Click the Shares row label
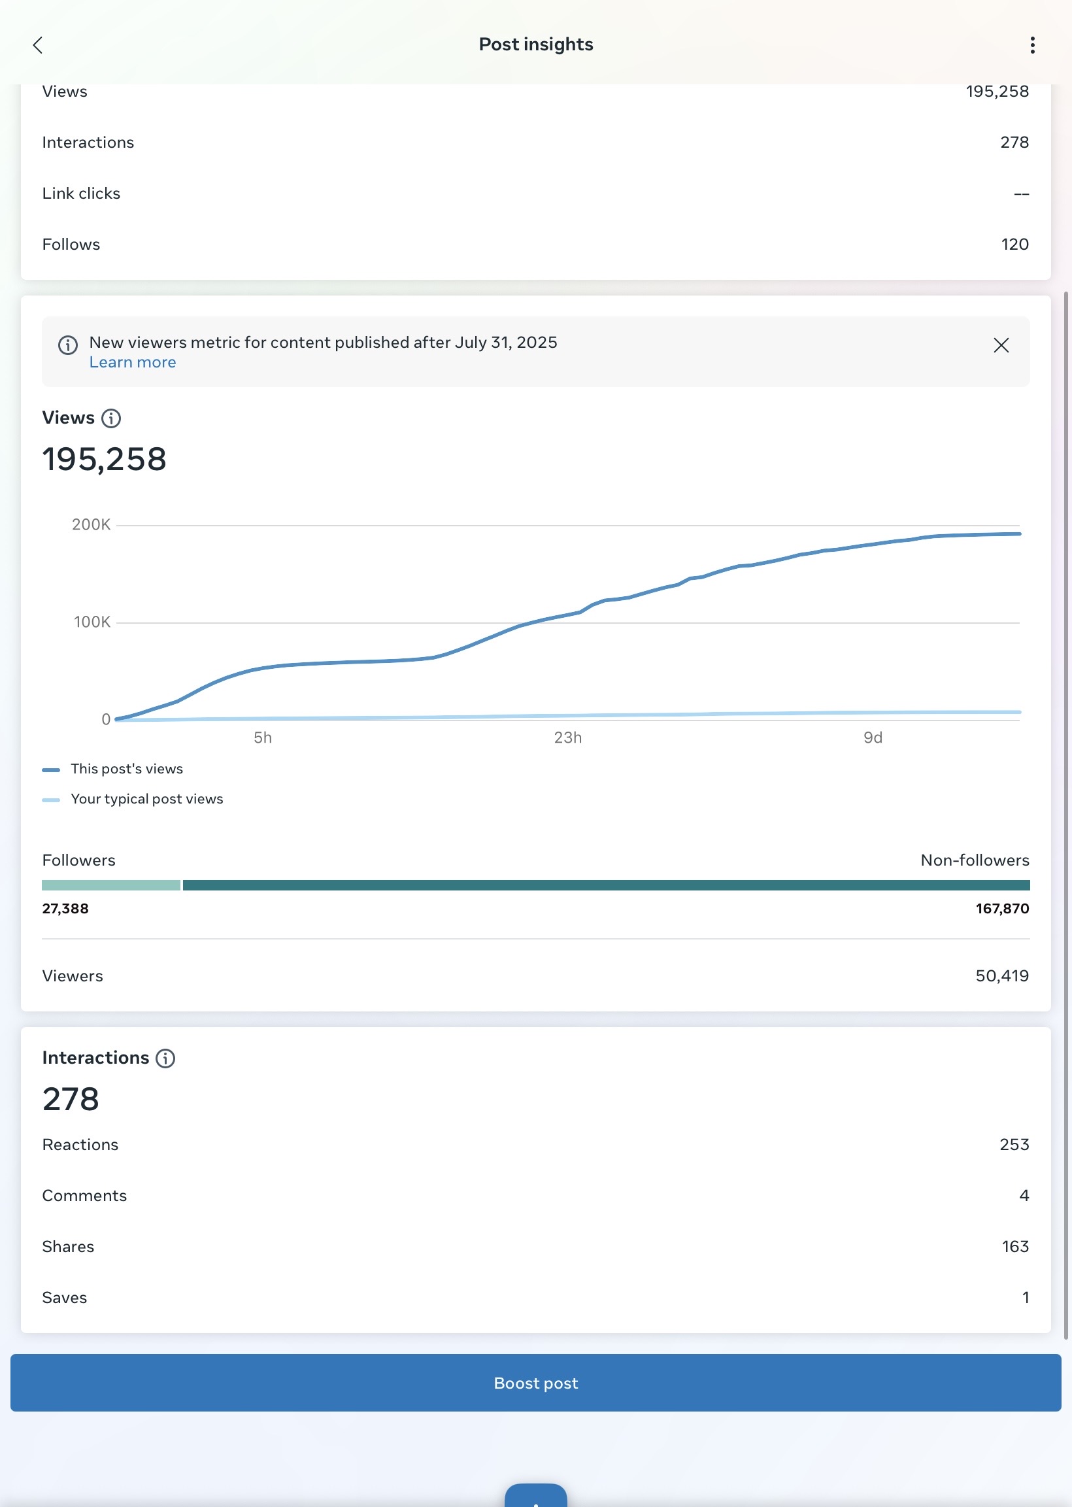The image size is (1072, 1507). pos(68,1246)
